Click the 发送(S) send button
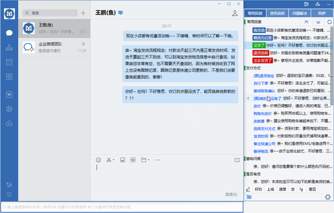Screen dimensions: 334x213 (231, 195)
